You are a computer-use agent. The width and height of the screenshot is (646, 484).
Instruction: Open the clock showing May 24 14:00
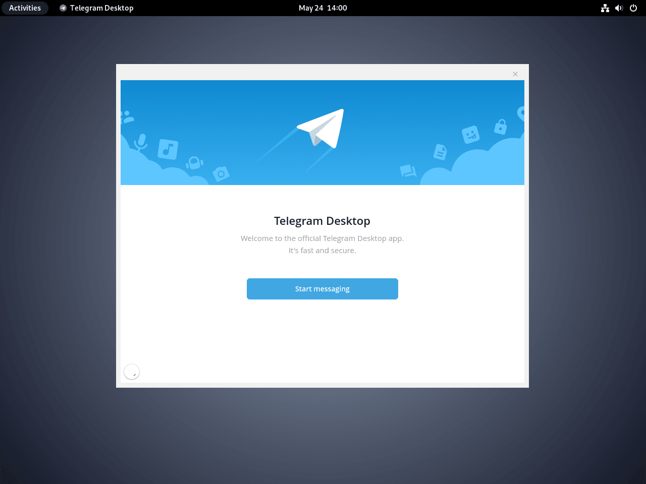[x=323, y=8]
